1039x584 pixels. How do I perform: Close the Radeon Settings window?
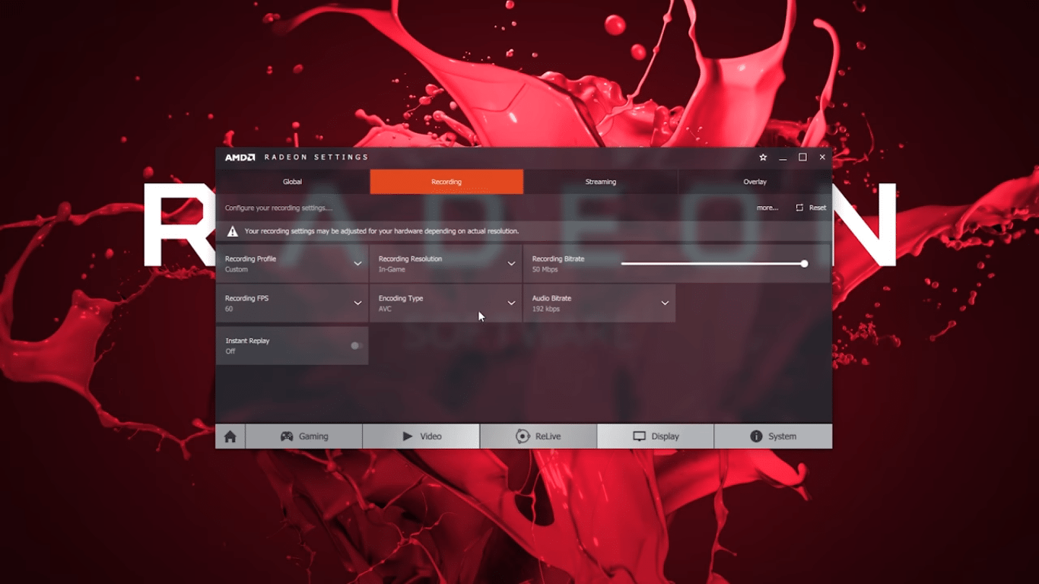(822, 157)
